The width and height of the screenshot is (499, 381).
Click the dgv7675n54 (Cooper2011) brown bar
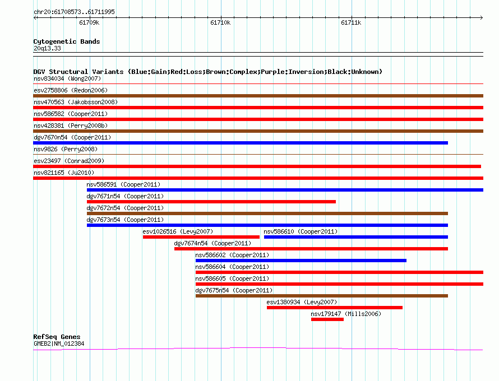point(322,296)
